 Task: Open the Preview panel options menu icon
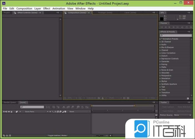(189, 23)
